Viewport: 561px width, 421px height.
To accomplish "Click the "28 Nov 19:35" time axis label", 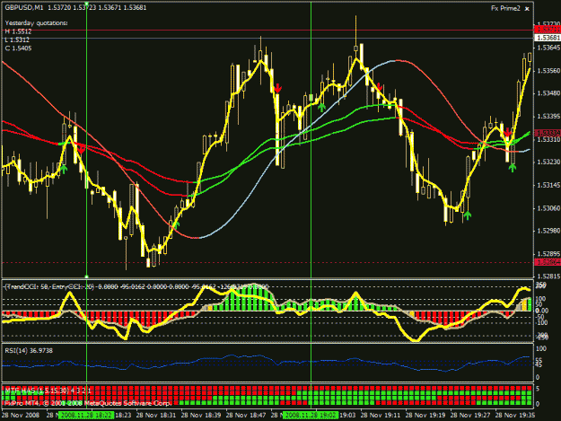I will [515, 416].
